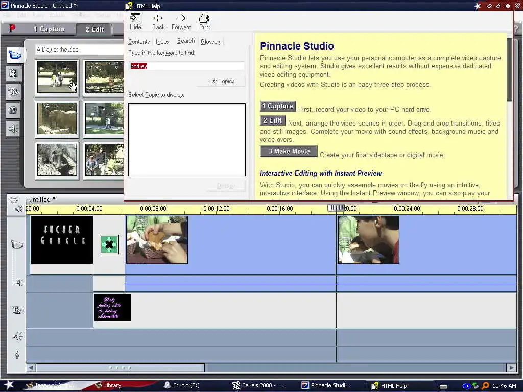Click the timeline horizontal scrollbar thumb
Image resolution: width=523 pixels, height=392 pixels.
(x=120, y=367)
